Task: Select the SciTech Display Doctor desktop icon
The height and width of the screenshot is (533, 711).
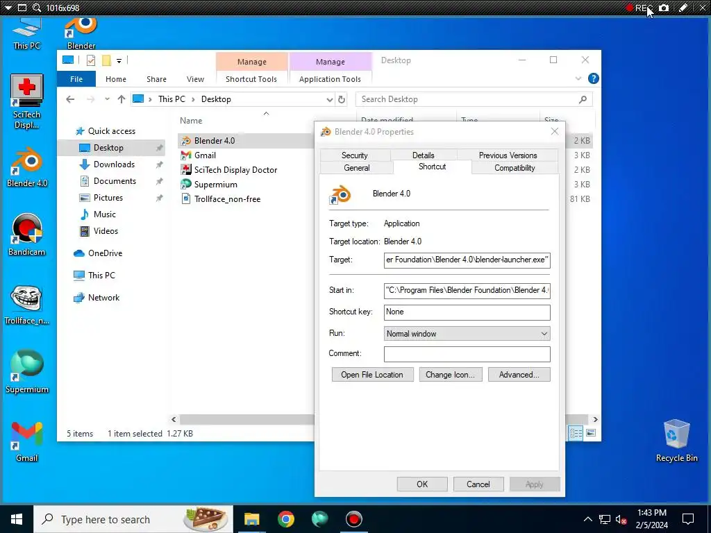Action: point(27,101)
